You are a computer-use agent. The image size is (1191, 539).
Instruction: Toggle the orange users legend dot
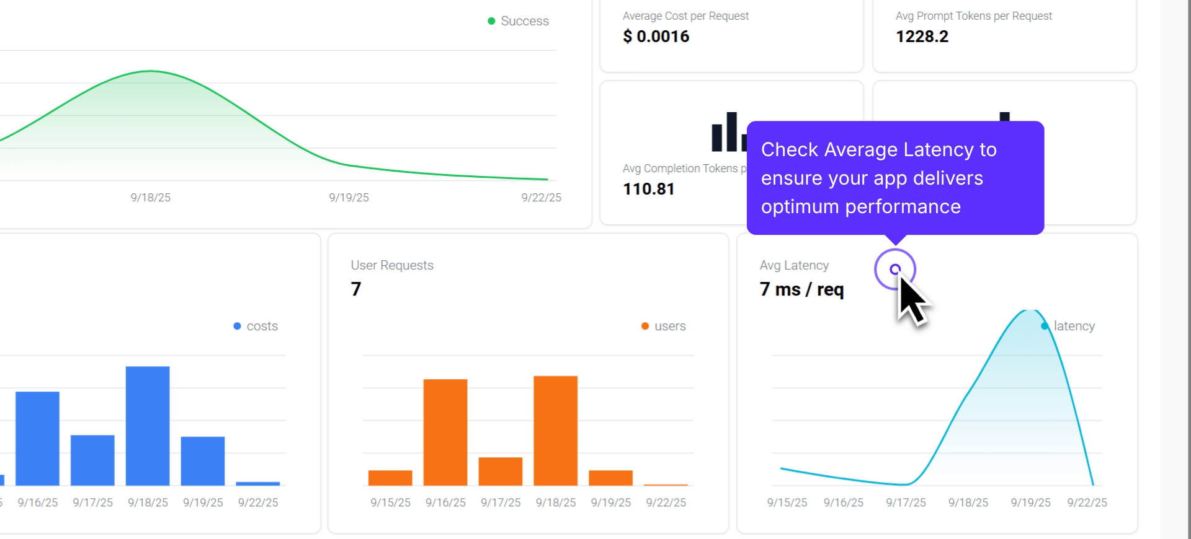click(x=645, y=326)
